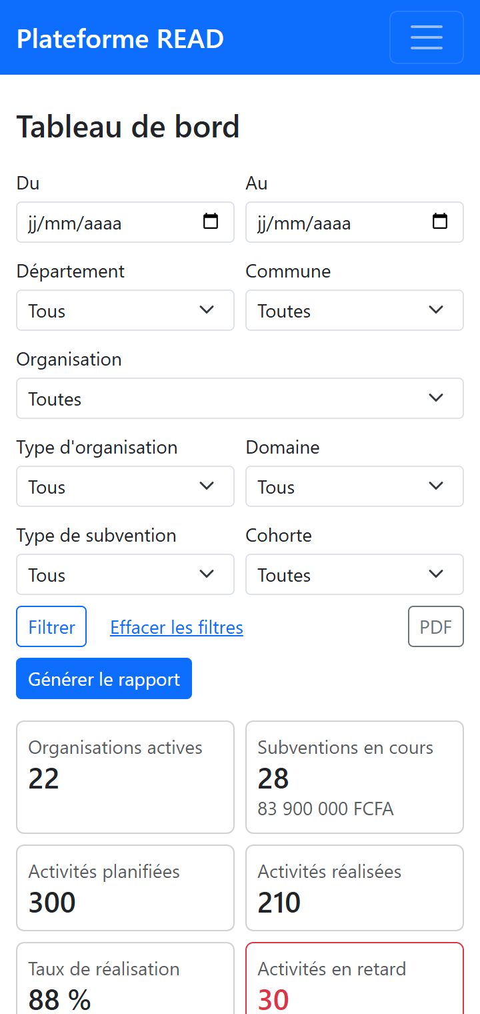Click the Filtrer button
The image size is (480, 1014).
(x=51, y=626)
